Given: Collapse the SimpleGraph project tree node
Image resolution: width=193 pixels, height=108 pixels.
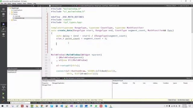Looking at the screenshot, I should (8, 8).
